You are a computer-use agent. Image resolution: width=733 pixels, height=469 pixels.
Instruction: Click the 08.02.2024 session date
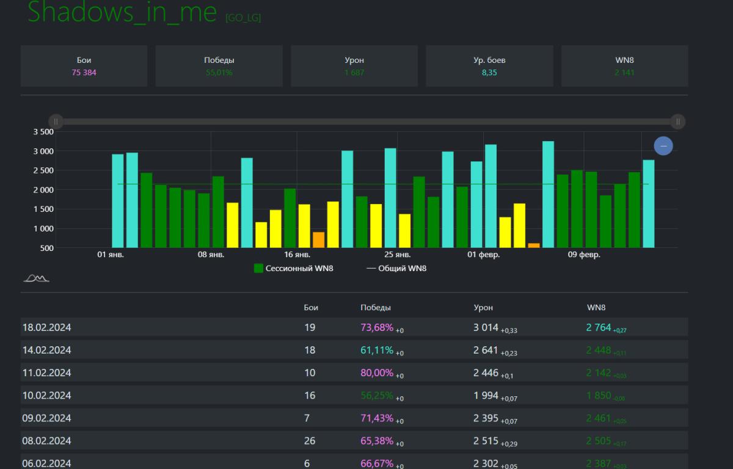click(x=47, y=440)
